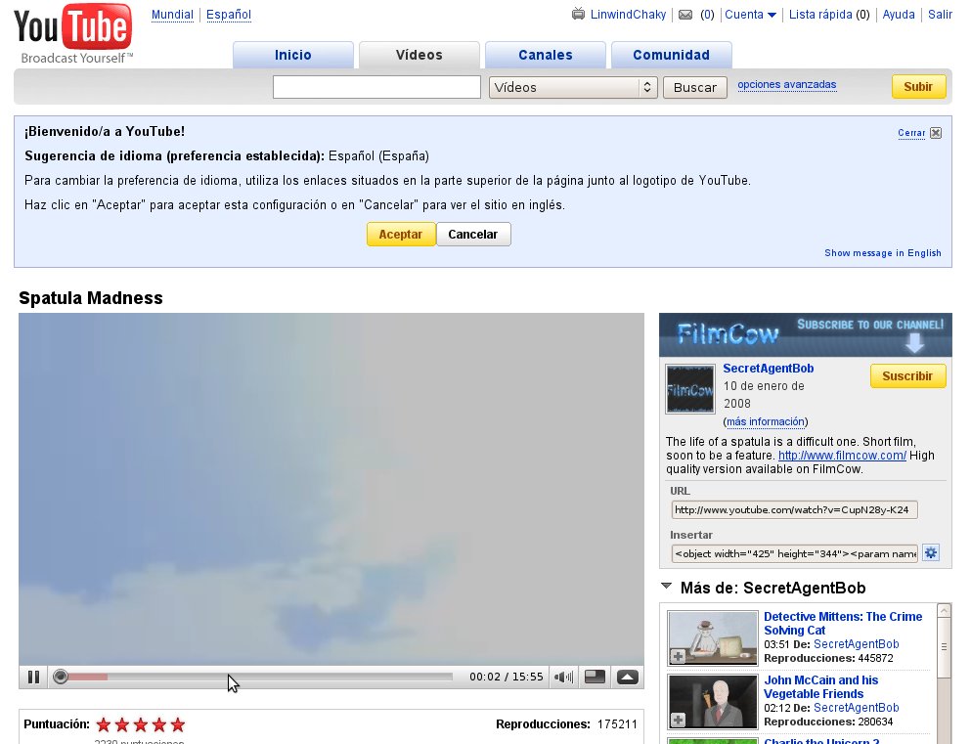Open Detective Mittens: The Crime Solving Cat title

[x=842, y=624]
